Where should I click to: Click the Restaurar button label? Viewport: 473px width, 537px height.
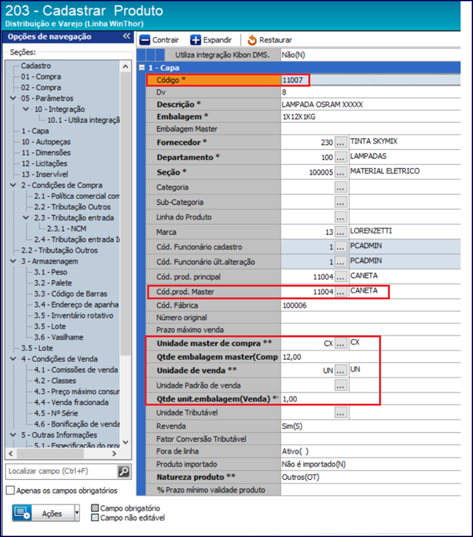click(x=276, y=40)
